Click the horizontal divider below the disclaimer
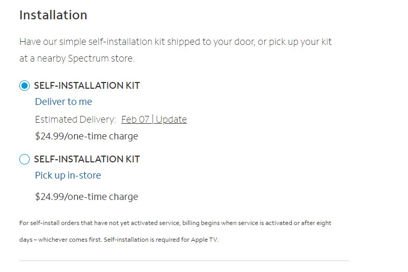408x272 pixels. [x=184, y=261]
